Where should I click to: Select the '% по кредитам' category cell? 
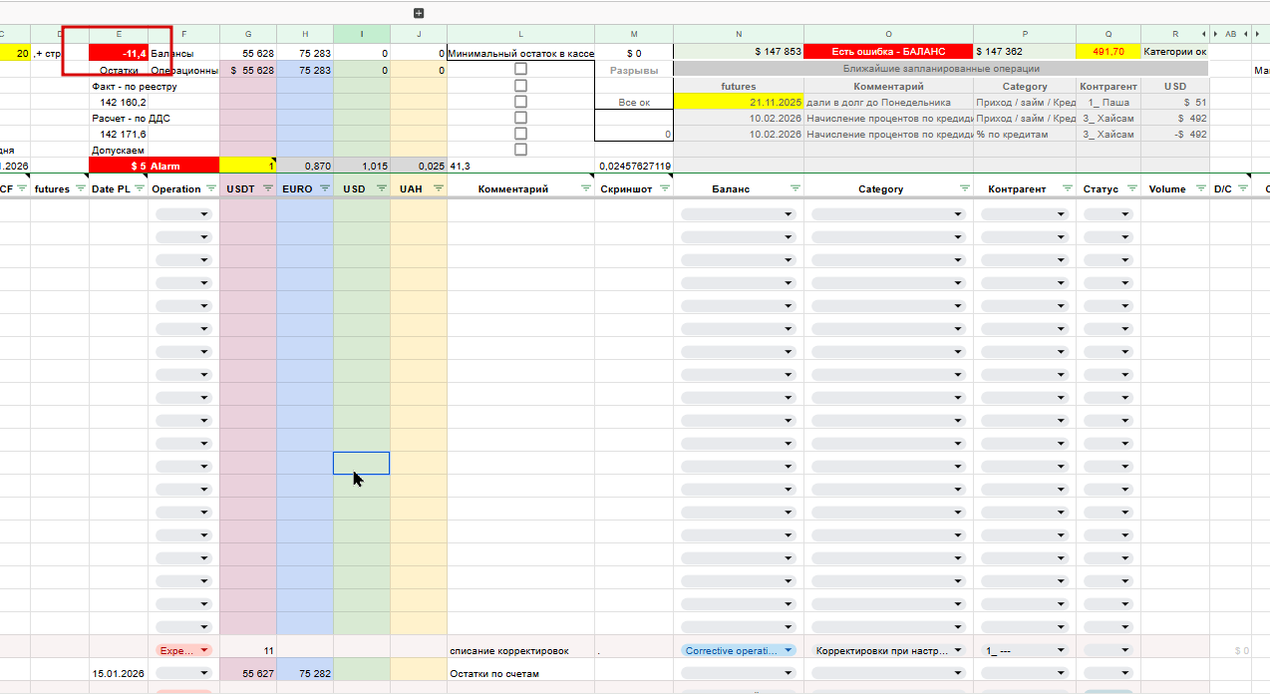(1026, 134)
